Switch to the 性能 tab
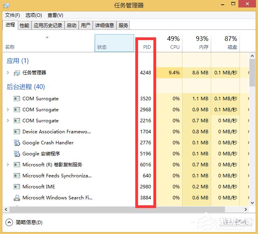This screenshot has width=258, height=234. (x=24, y=25)
